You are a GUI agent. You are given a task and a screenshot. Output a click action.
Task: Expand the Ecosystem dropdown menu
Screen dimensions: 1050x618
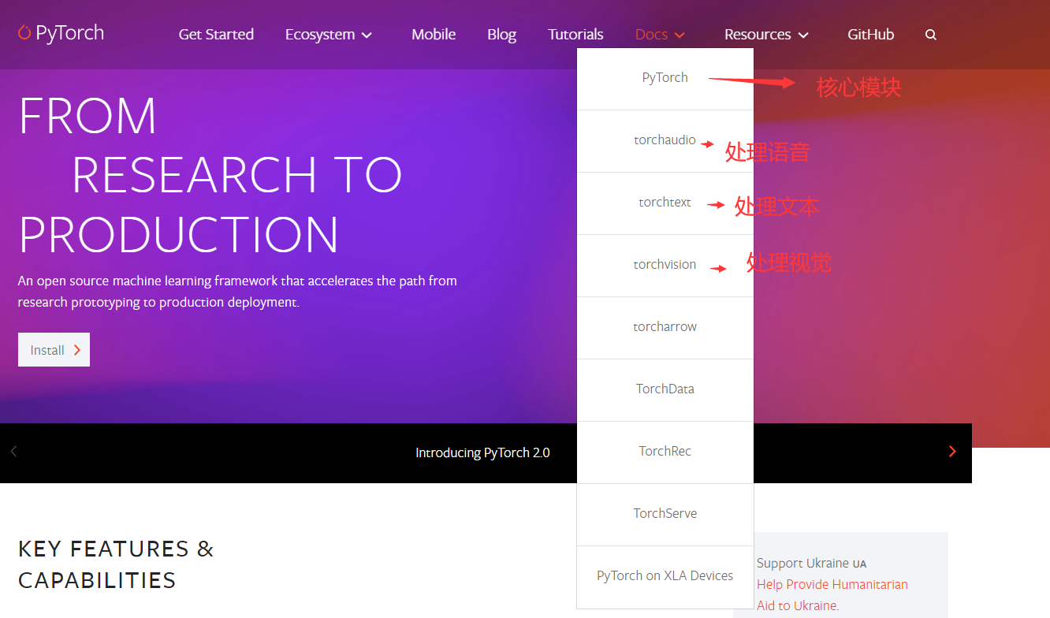329,35
